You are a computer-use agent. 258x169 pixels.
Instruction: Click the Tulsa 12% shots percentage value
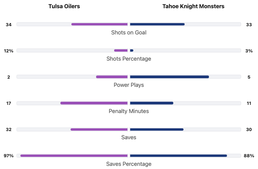coord(9,51)
